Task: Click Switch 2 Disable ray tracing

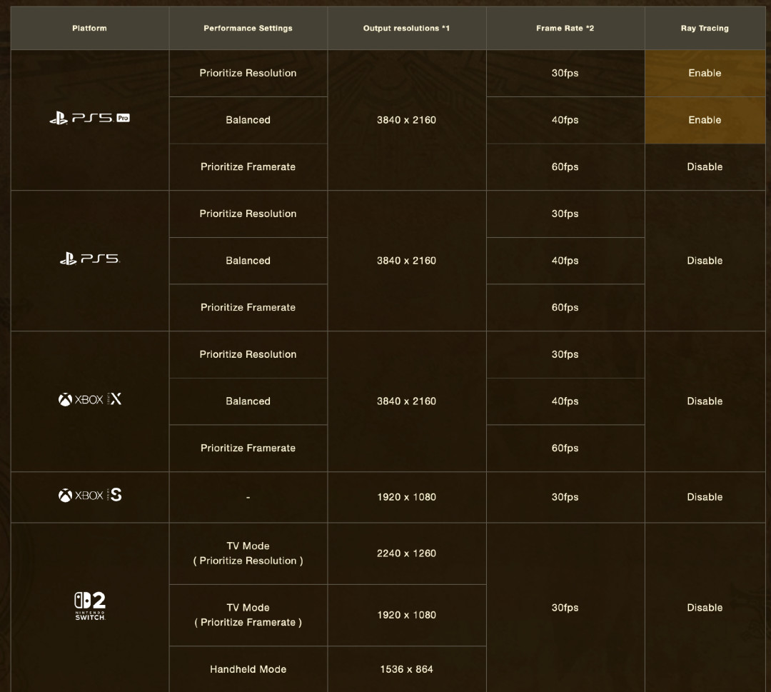Action: (x=705, y=608)
